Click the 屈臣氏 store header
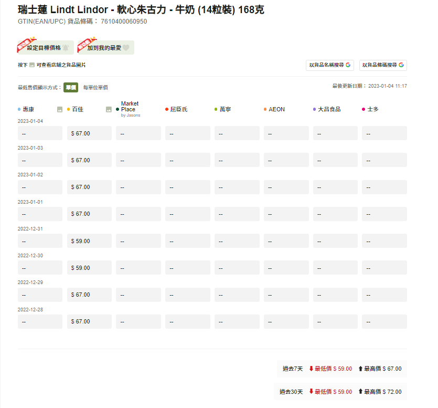The width and height of the screenshot is (438, 408). coord(179,109)
